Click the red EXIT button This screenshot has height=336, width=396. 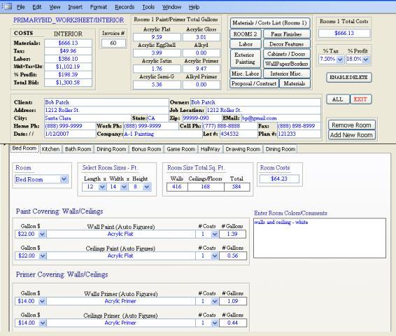360,99
